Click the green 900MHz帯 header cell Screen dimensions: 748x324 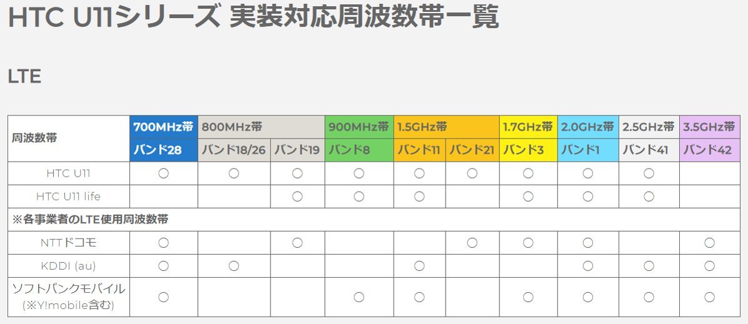pos(359,127)
